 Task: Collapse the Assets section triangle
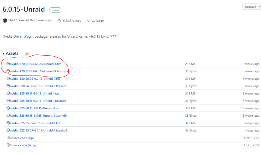click(x=3, y=54)
